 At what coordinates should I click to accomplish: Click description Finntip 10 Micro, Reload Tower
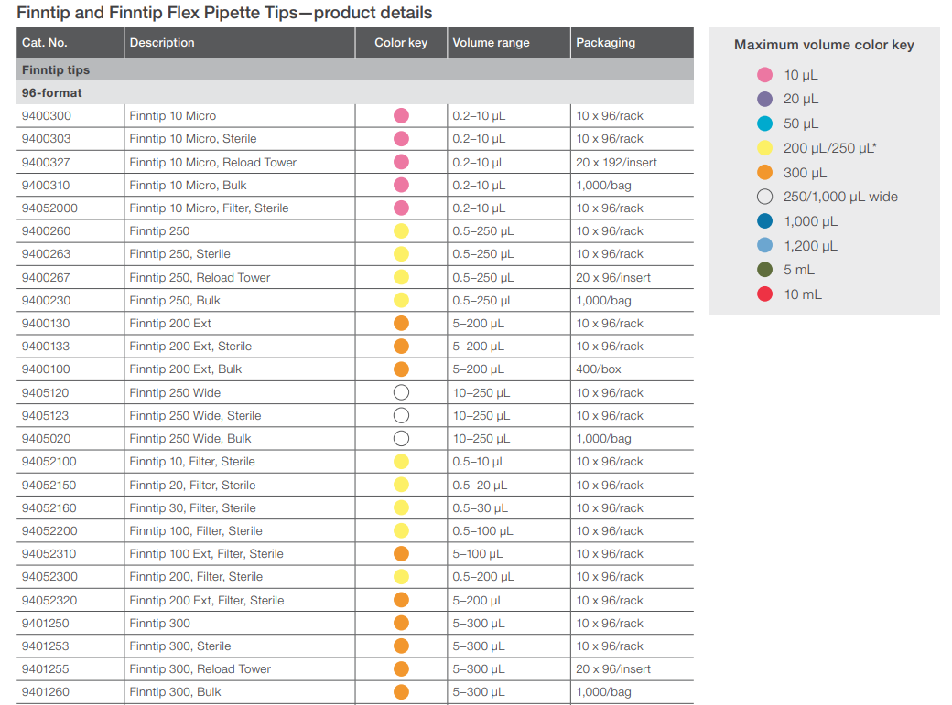[x=212, y=163]
